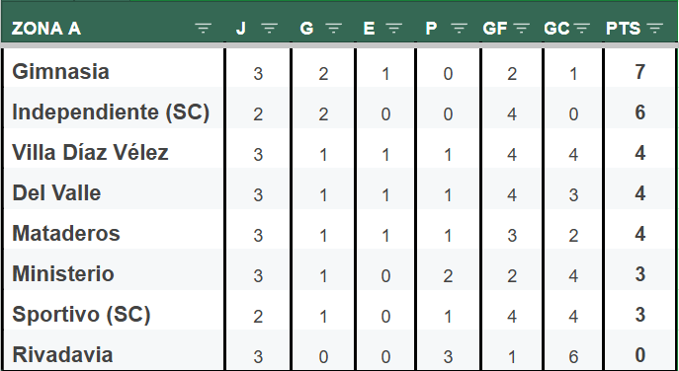Select the Villa Díaz Vélez cell
The height and width of the screenshot is (371, 679).
[x=114, y=152]
